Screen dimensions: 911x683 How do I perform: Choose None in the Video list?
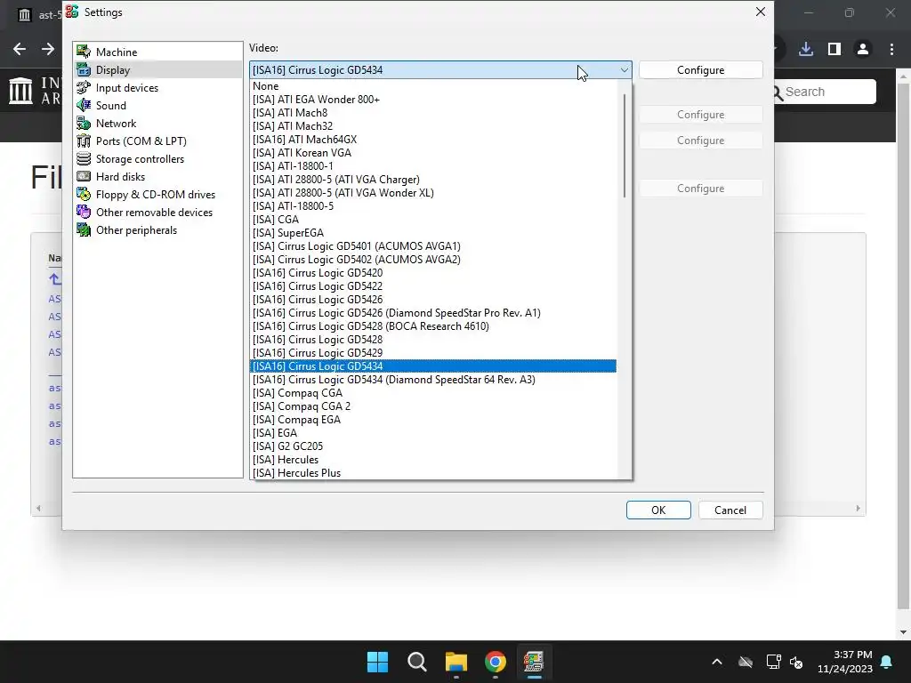tap(433, 86)
